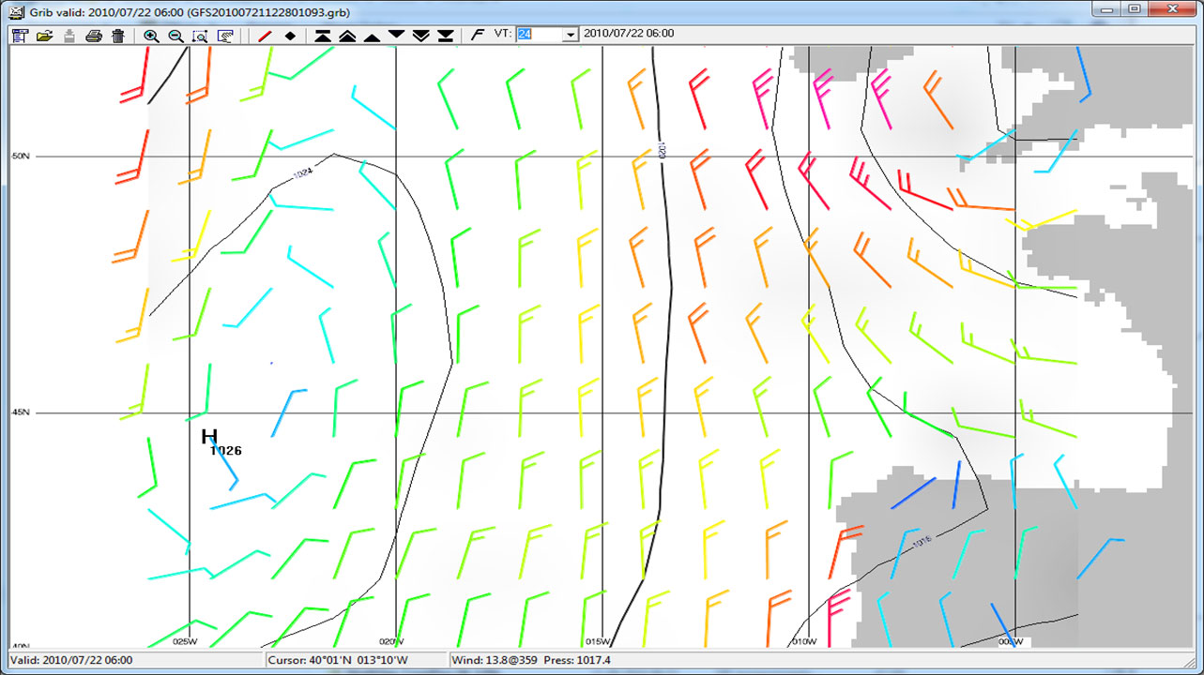Skip back with the double up arrow
Screen dimensions: 1204x675
[347, 36]
